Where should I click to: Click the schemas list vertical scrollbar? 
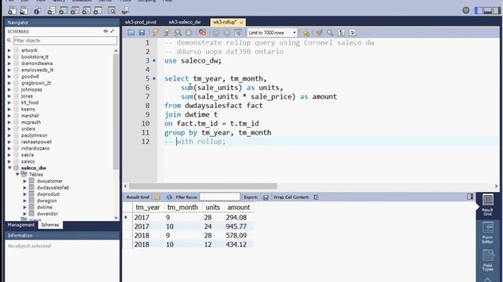116,112
